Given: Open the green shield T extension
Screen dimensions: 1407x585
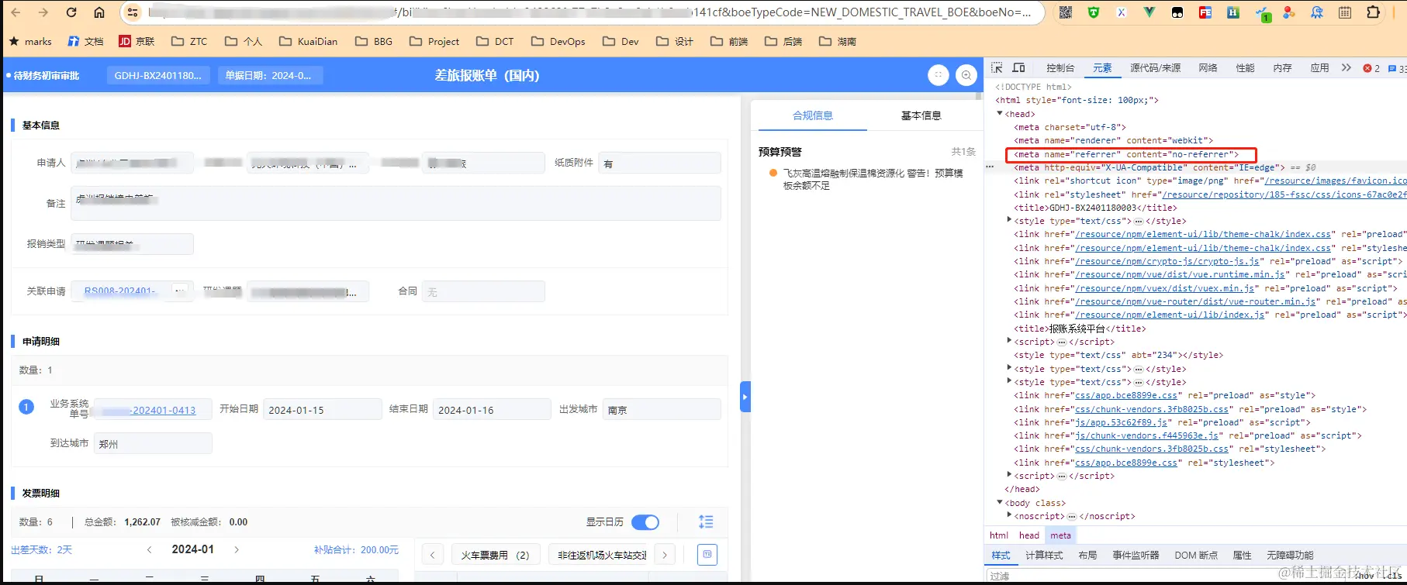Looking at the screenshot, I should (x=1094, y=12).
